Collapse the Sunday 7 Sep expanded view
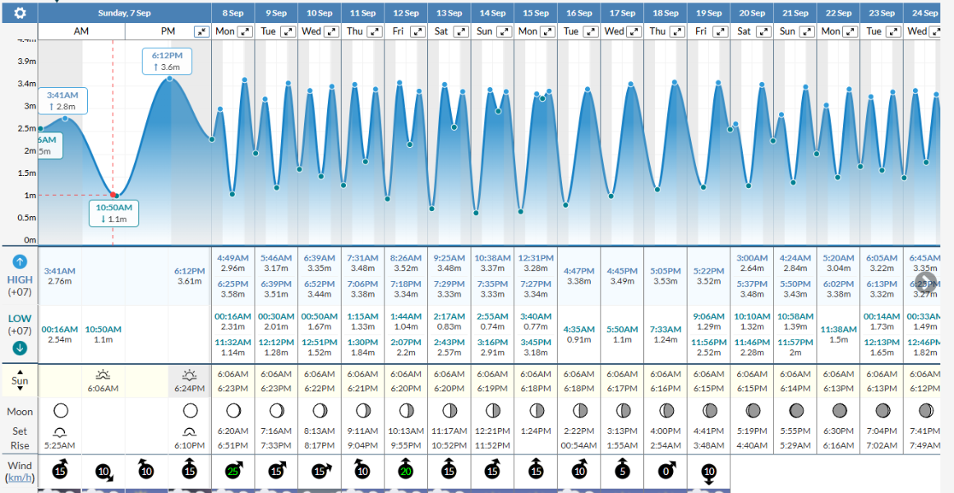The width and height of the screenshot is (954, 493). point(201,31)
